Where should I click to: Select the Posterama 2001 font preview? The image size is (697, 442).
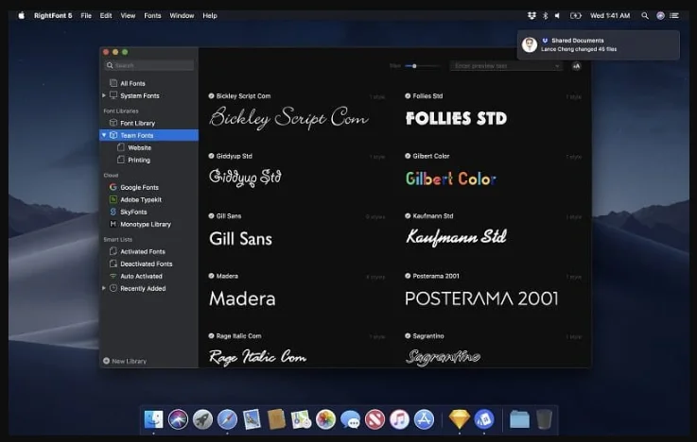click(481, 298)
